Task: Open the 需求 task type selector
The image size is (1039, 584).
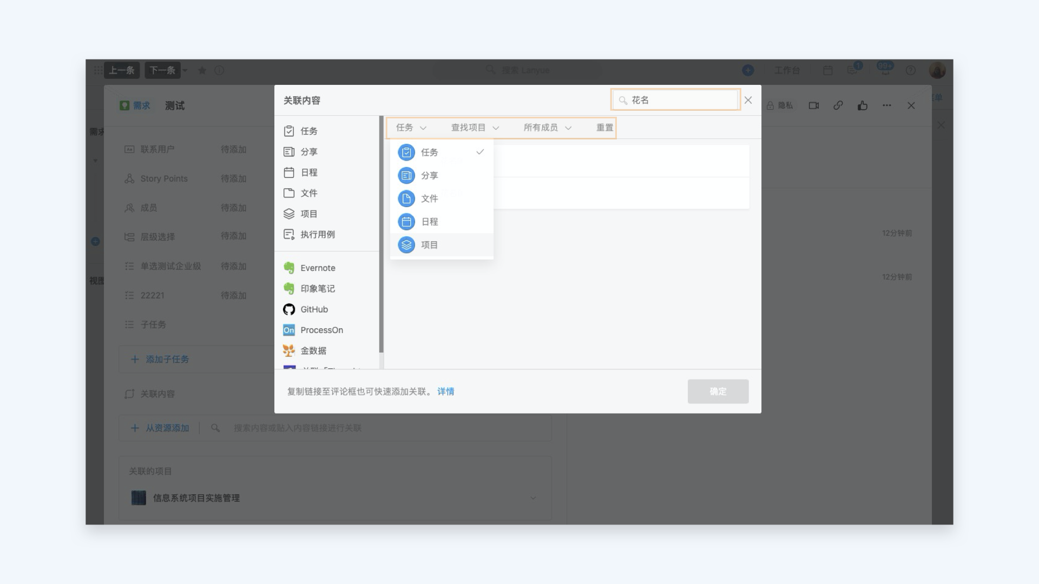Action: pos(135,105)
